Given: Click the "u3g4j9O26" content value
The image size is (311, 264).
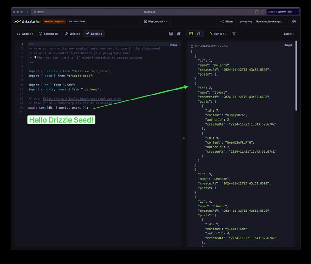Looking at the screenshot, I should (236, 115).
